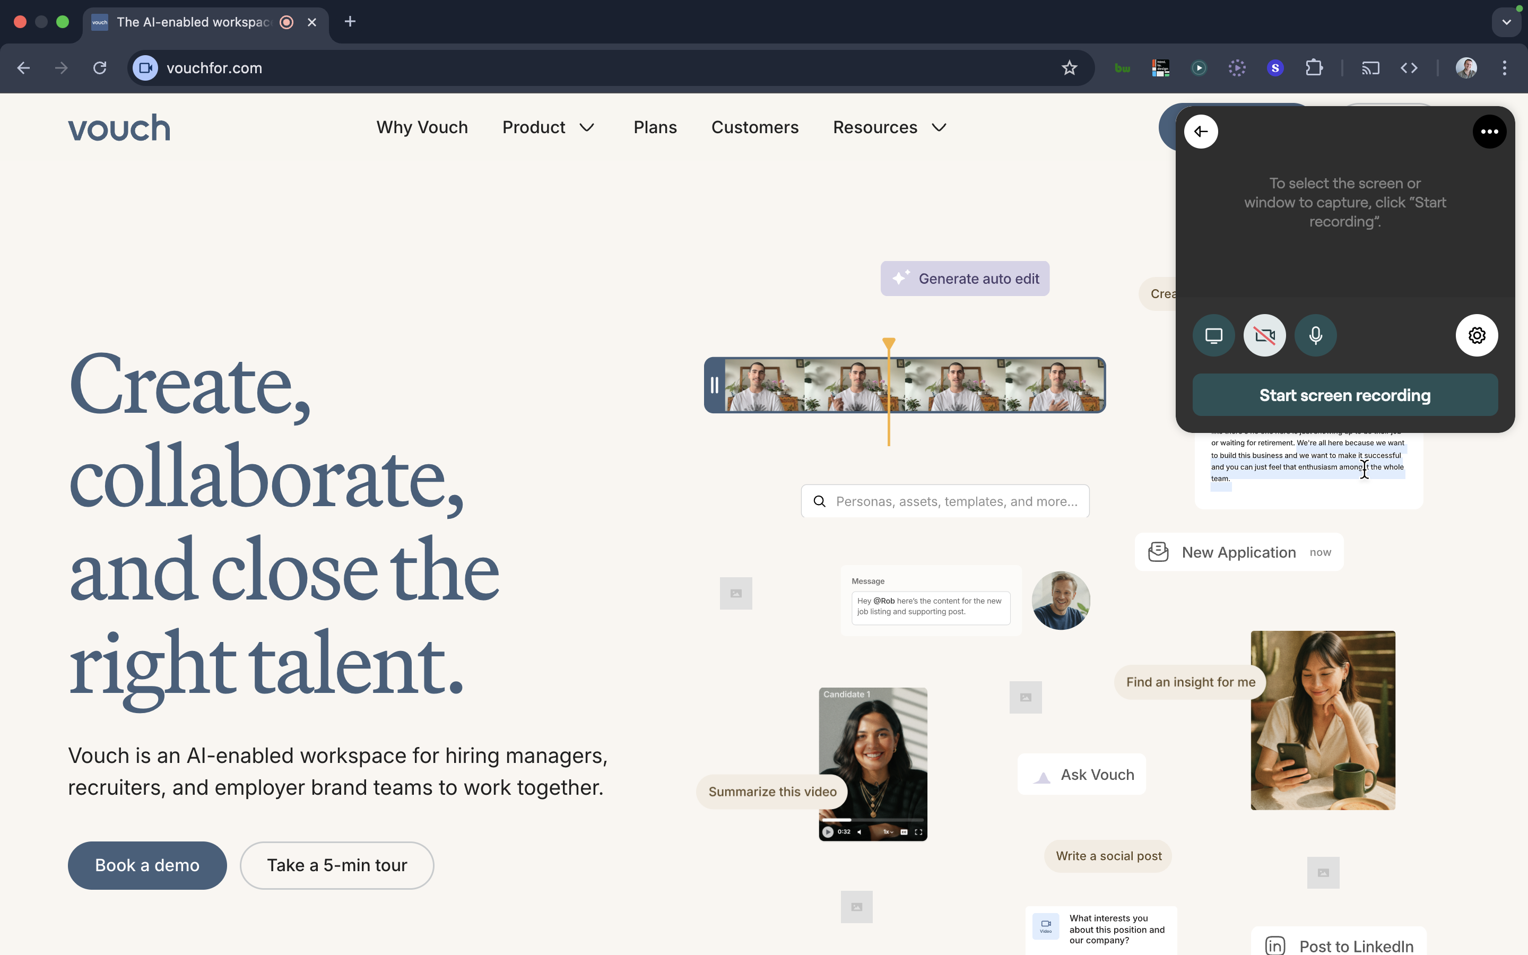Screen dimensions: 1528x955
Task: Click the browser forward arrow
Action: [61, 67]
